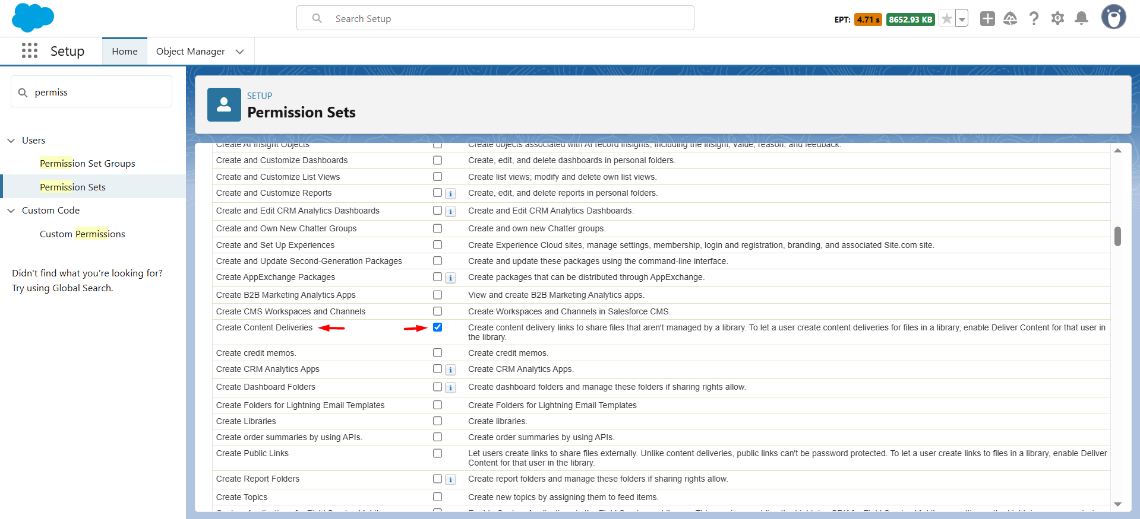This screenshot has width=1140, height=519.
Task: Collapse the Custom Code section chevron
Action: coord(11,211)
